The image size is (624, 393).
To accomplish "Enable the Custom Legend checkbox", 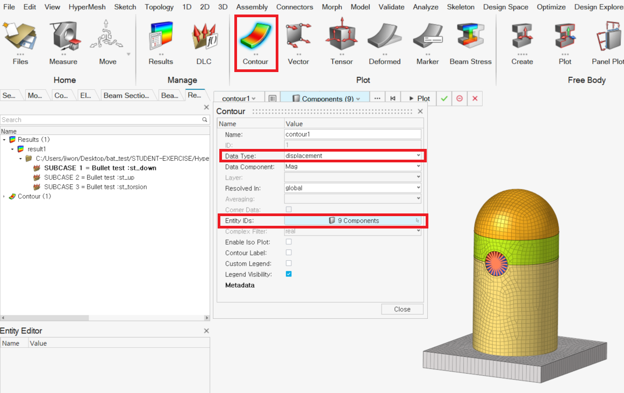I will (289, 263).
